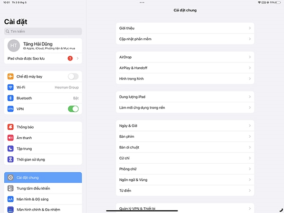Tap the red Thông báo bell icon
The height and width of the screenshot is (213, 284).
[10, 127]
